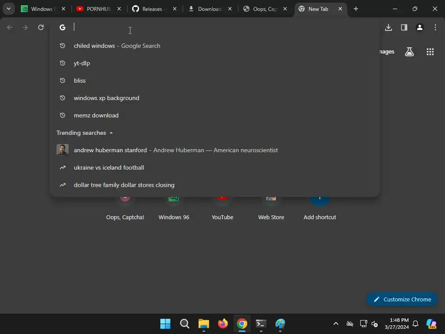This screenshot has width=445, height=334.
Task: Select 'windows xp background' suggestion
Action: (215, 98)
